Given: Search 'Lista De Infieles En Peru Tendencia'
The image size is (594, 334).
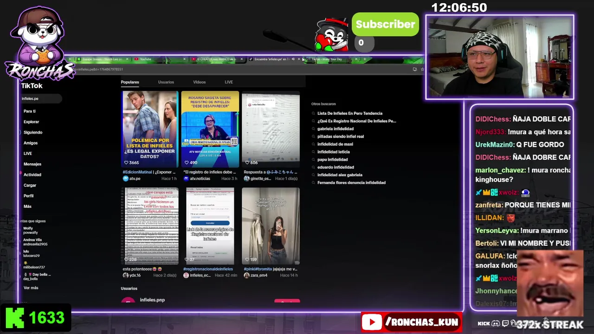Looking at the screenshot, I should point(350,113).
